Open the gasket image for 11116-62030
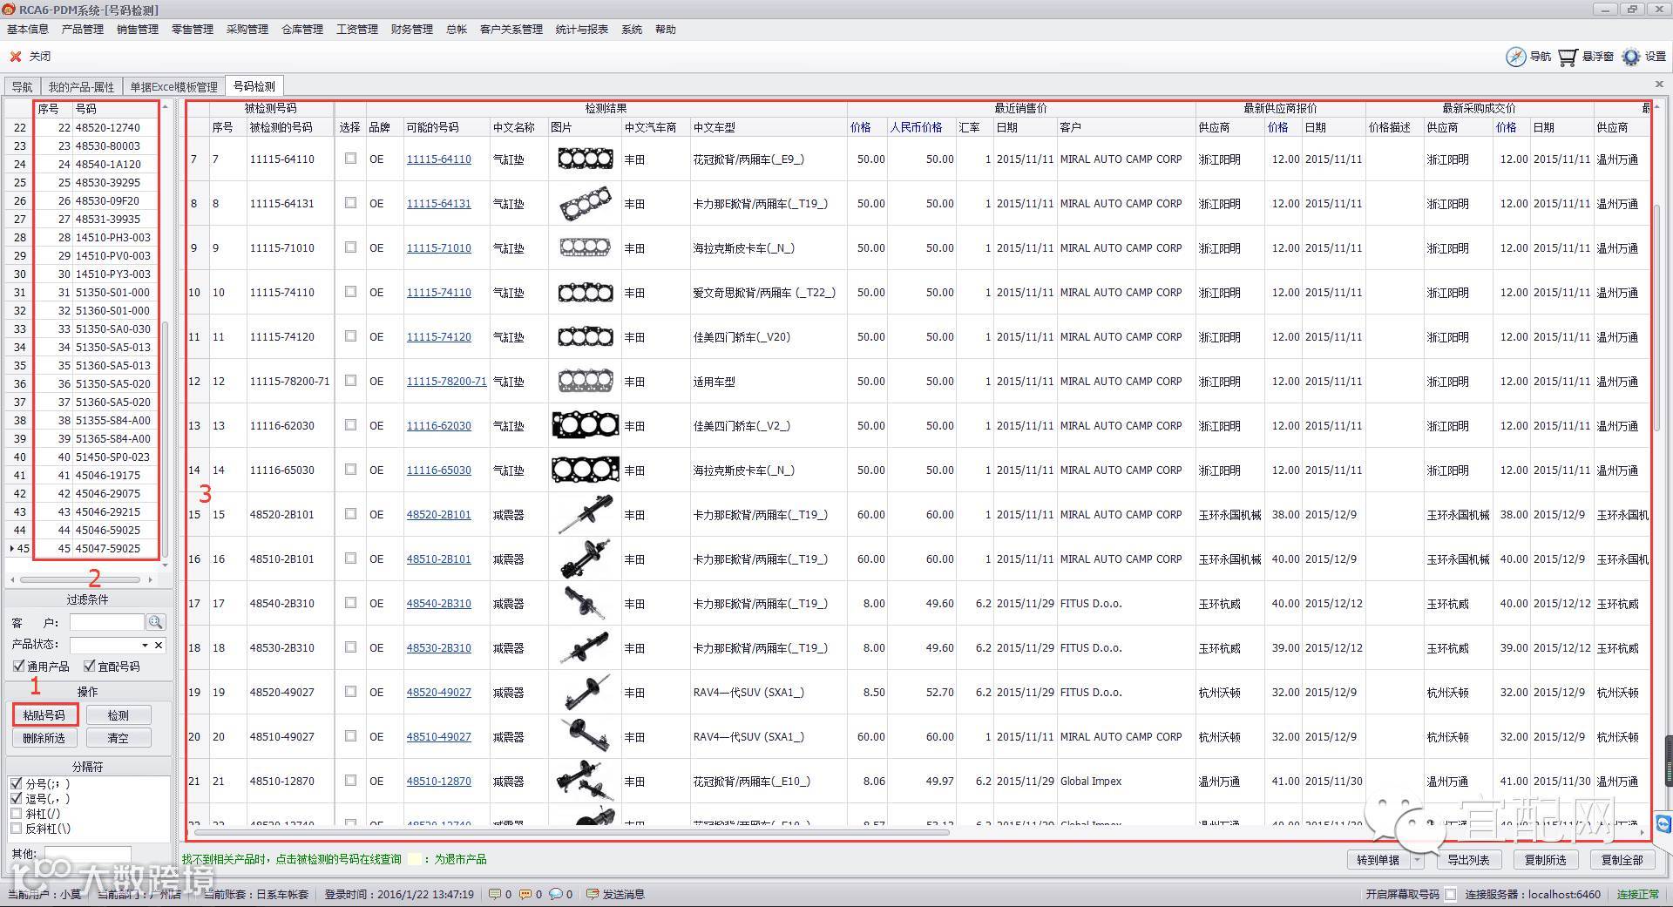The width and height of the screenshot is (1673, 907). pos(585,426)
